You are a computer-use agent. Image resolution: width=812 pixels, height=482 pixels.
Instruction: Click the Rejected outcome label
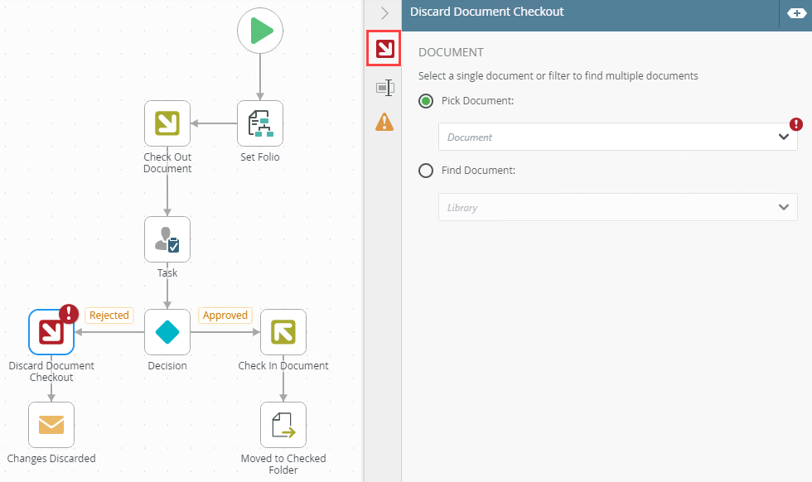[109, 316]
